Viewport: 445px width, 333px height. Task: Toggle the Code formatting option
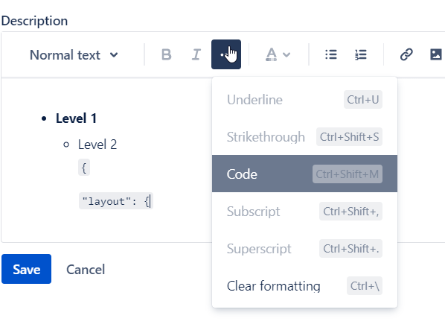point(304,174)
